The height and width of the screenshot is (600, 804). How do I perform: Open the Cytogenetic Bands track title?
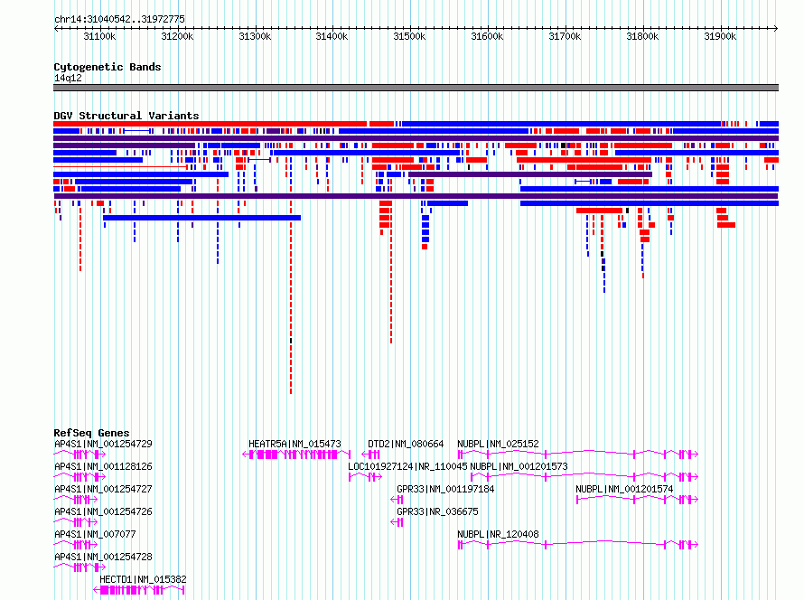click(x=108, y=67)
